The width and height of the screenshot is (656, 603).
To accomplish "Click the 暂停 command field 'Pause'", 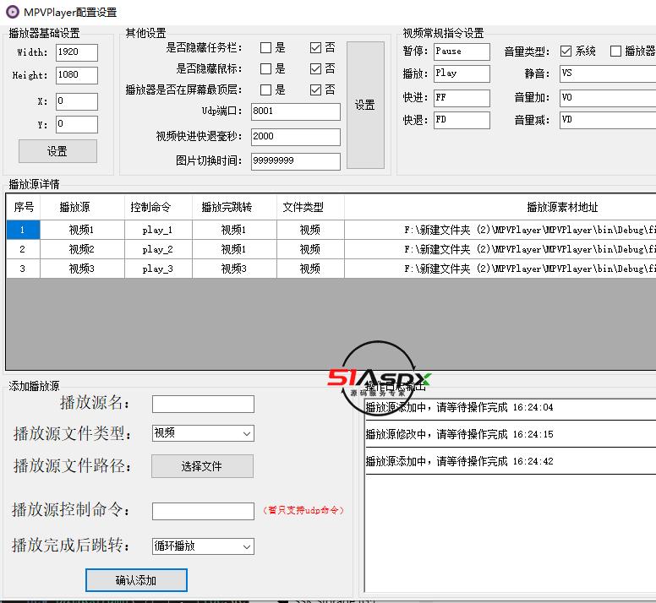I will (462, 52).
